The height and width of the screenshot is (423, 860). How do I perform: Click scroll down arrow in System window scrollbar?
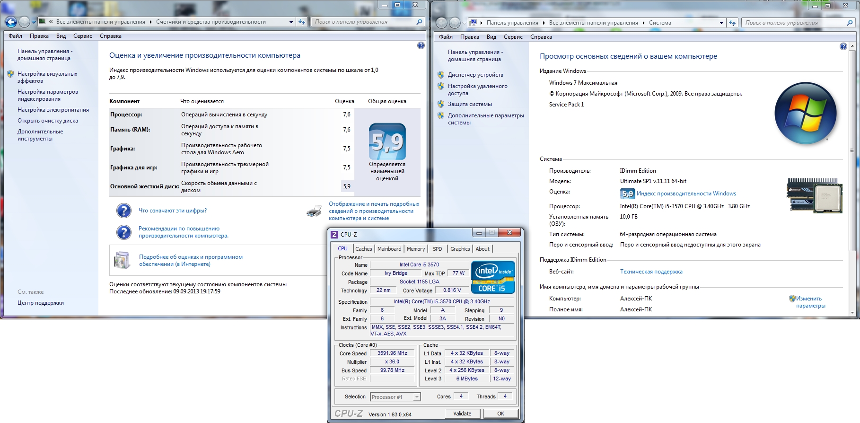852,312
